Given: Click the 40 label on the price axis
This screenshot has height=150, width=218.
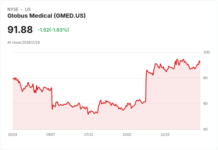Looking at the screenshot, I should [205, 129].
